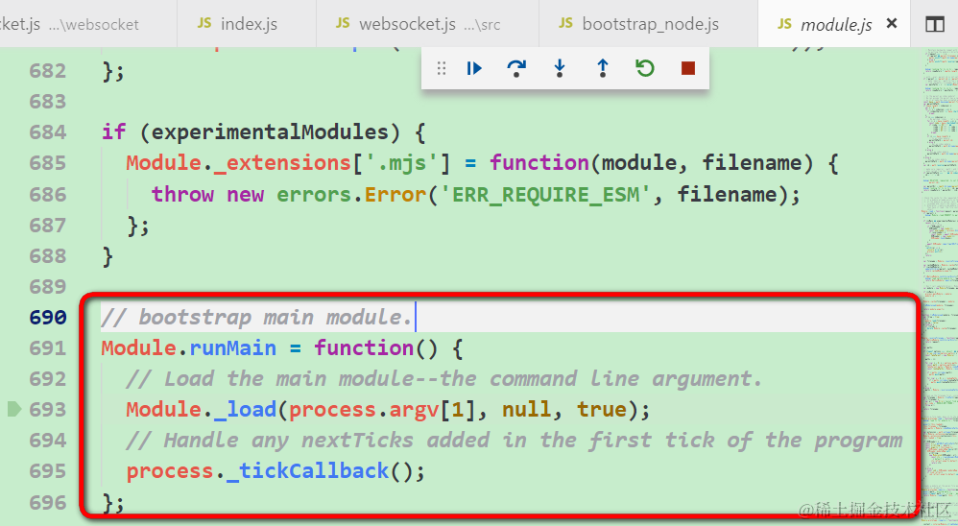Click line number 690
958x526 pixels.
pos(48,317)
